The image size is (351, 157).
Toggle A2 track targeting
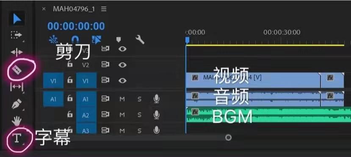86,115
